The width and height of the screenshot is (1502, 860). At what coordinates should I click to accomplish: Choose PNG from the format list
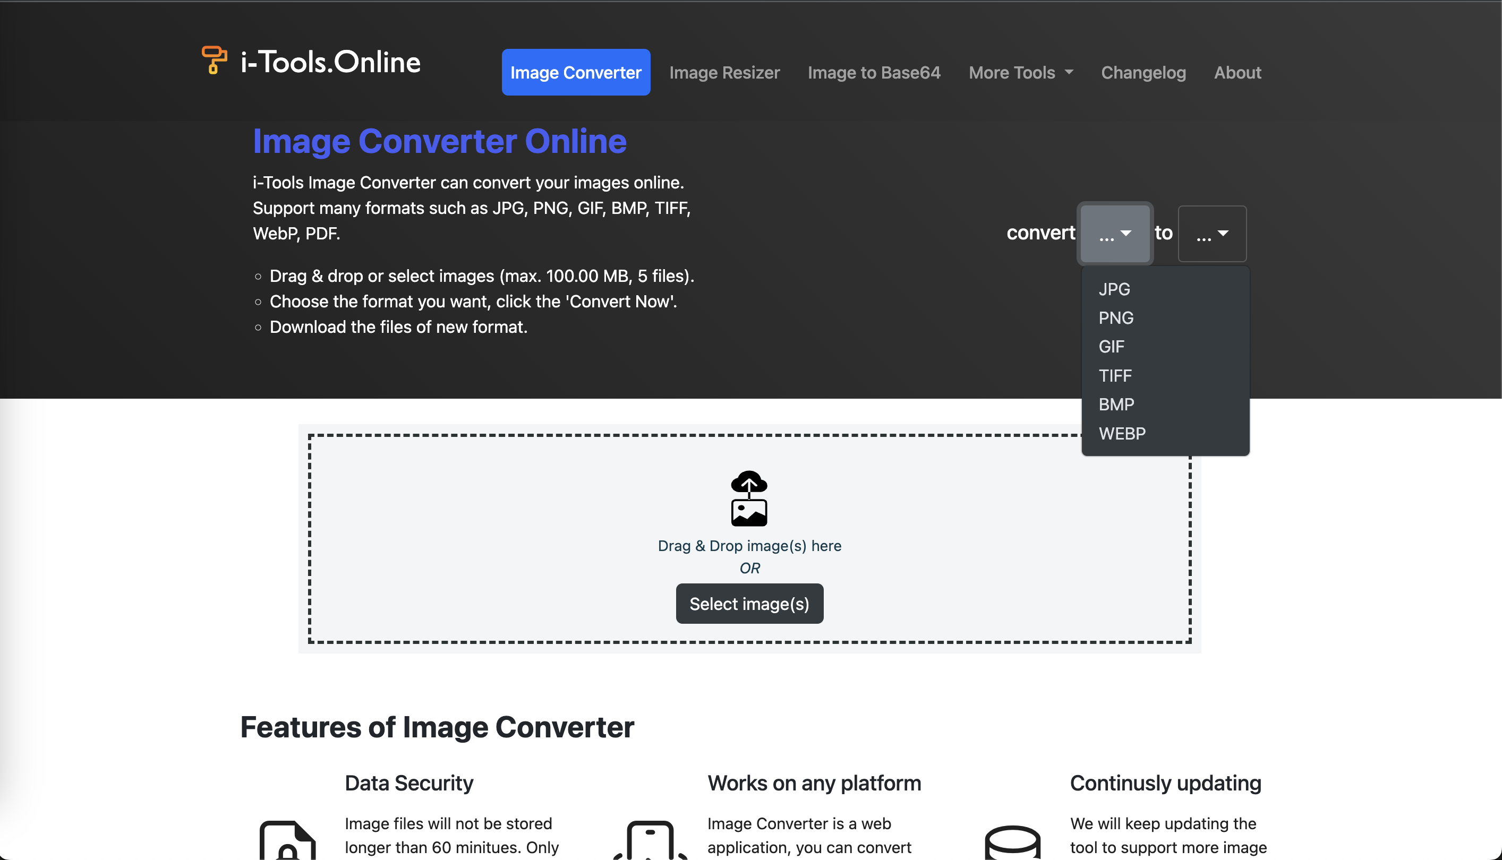1165,318
